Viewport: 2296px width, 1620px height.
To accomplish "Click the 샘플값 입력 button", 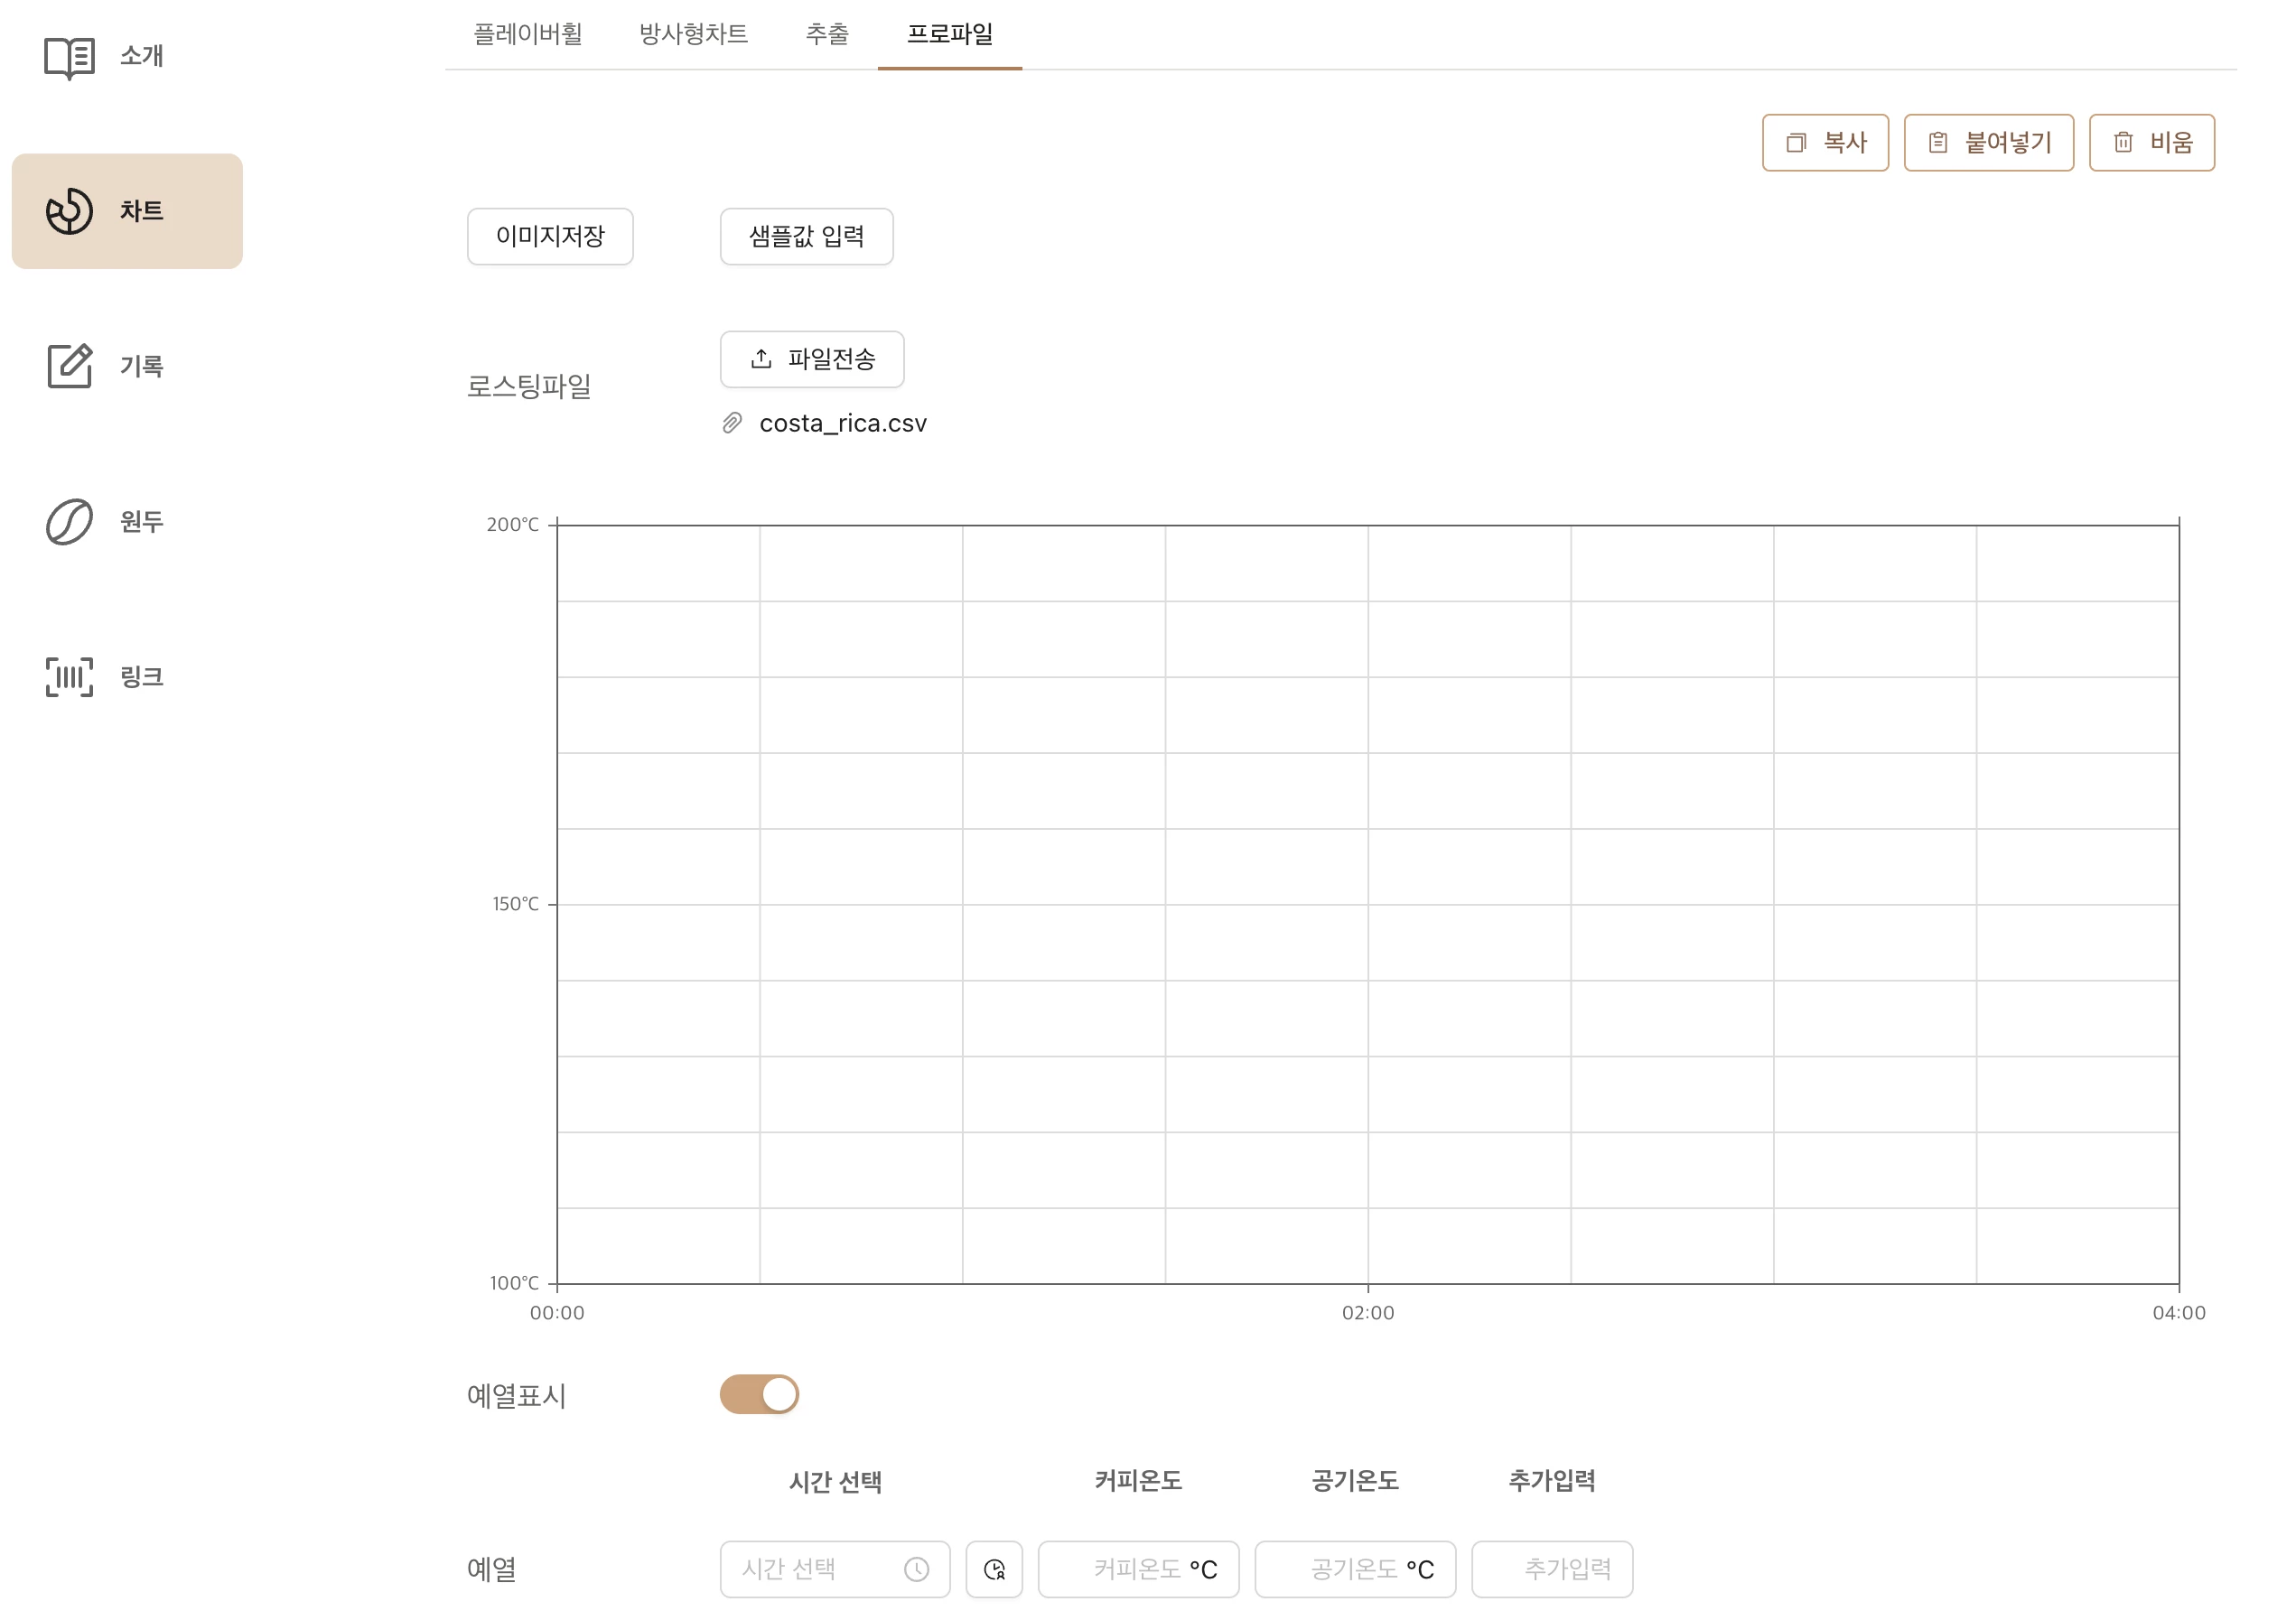I will pyautogui.click(x=807, y=237).
